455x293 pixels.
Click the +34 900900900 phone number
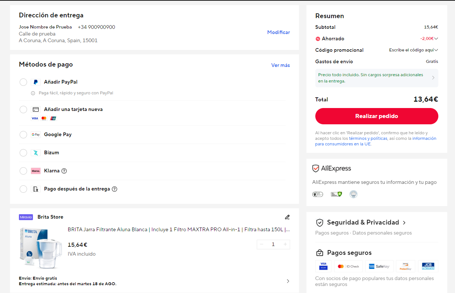point(96,27)
